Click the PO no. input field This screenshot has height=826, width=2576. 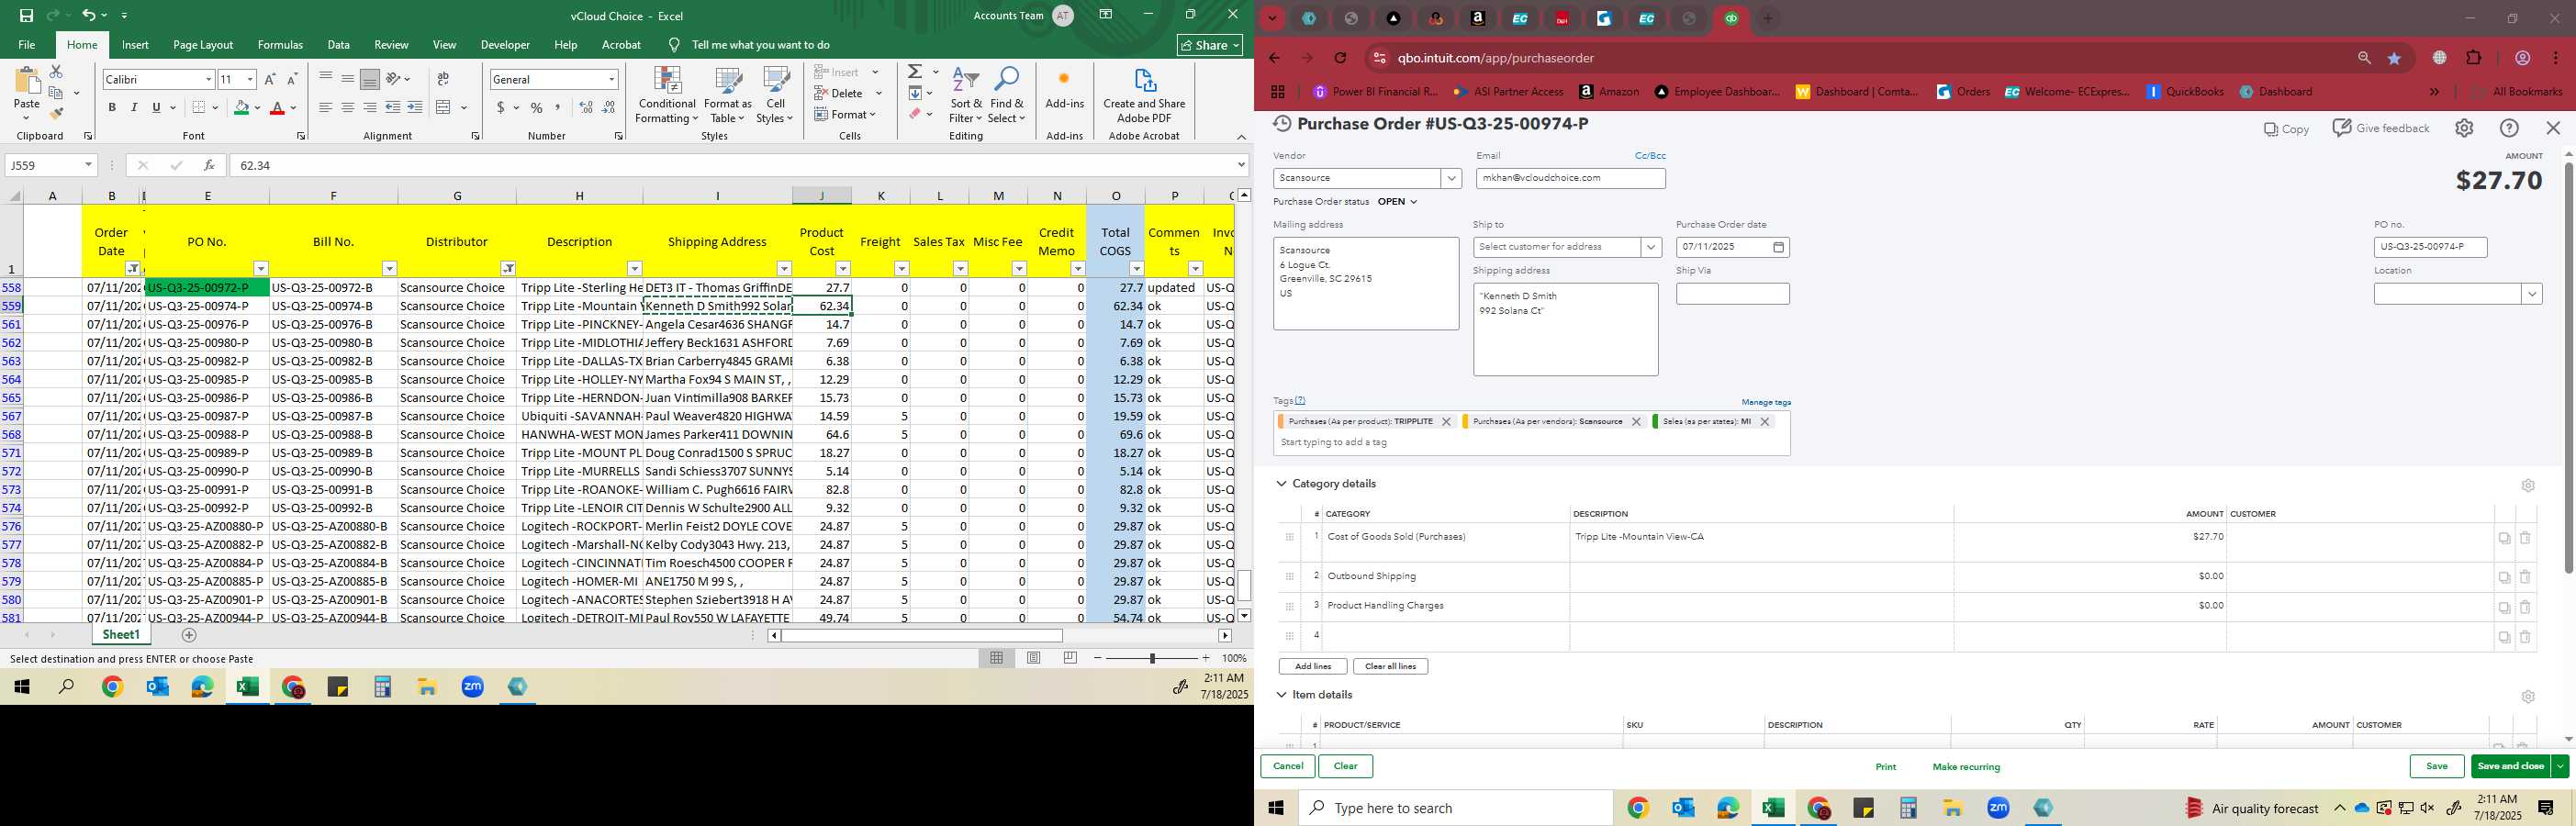pyautogui.click(x=2430, y=247)
